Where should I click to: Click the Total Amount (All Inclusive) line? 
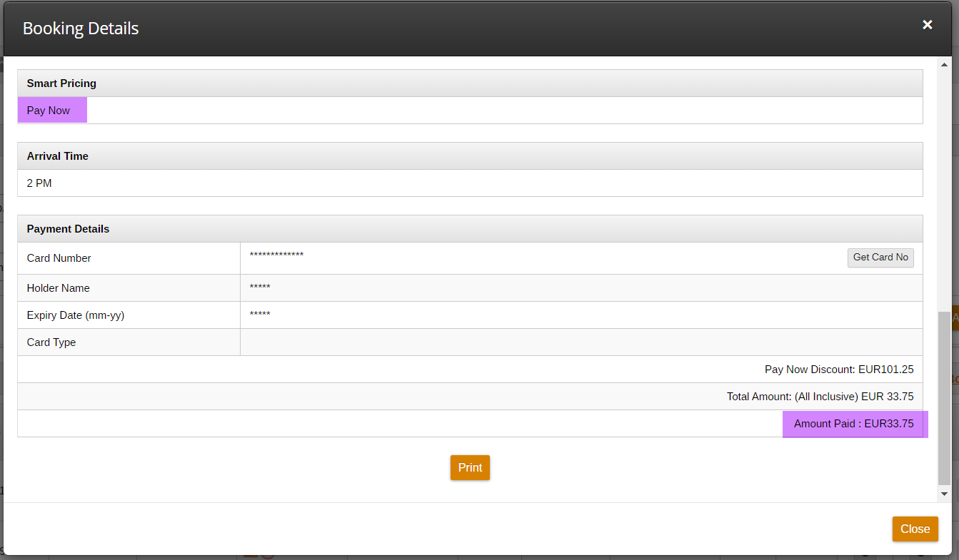(x=820, y=397)
